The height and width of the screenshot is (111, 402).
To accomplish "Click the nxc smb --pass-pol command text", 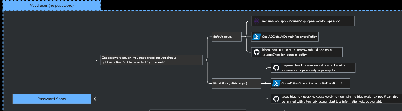I will pos(301,21).
